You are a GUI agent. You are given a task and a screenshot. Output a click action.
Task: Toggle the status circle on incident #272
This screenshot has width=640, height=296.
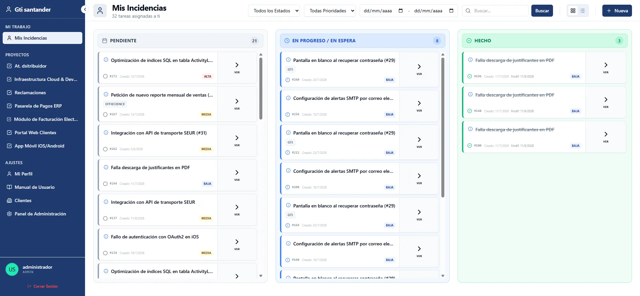pyautogui.click(x=105, y=76)
